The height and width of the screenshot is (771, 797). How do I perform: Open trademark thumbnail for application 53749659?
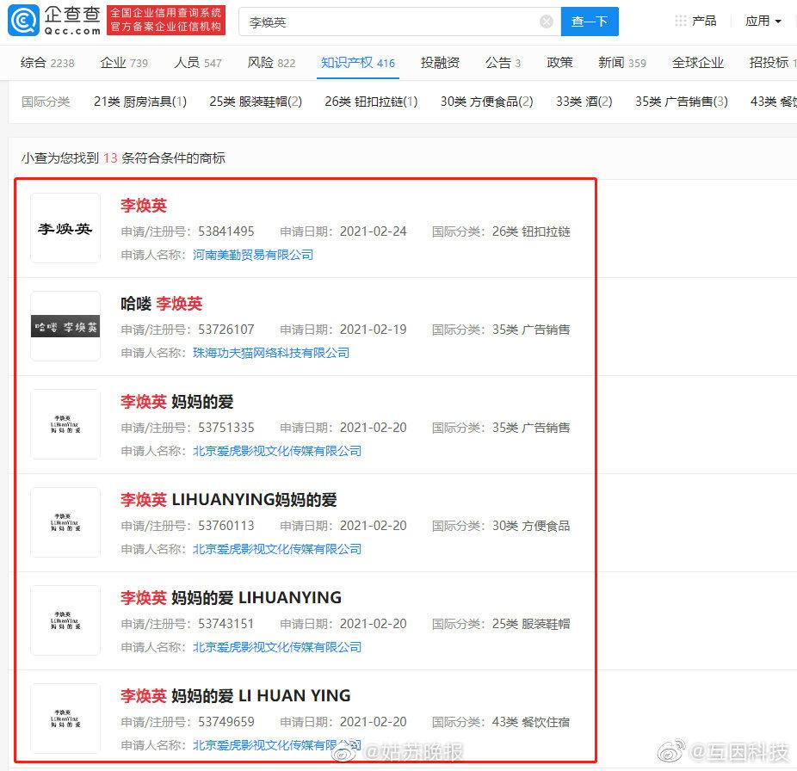tap(65, 719)
